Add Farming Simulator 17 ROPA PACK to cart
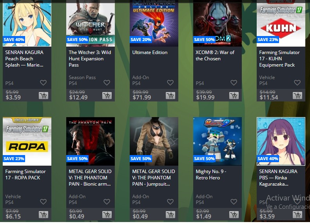 [x=44, y=215]
